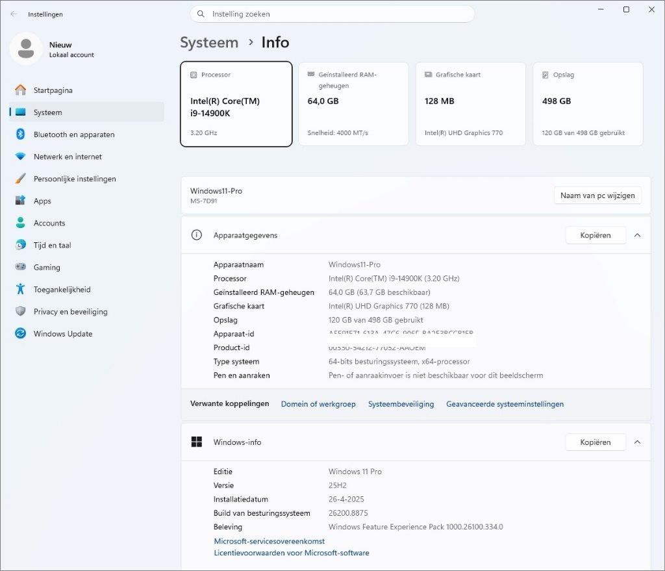Click the Startpagina home icon

click(20, 90)
